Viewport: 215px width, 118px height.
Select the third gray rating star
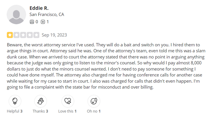pyautogui.click(x=23, y=35)
